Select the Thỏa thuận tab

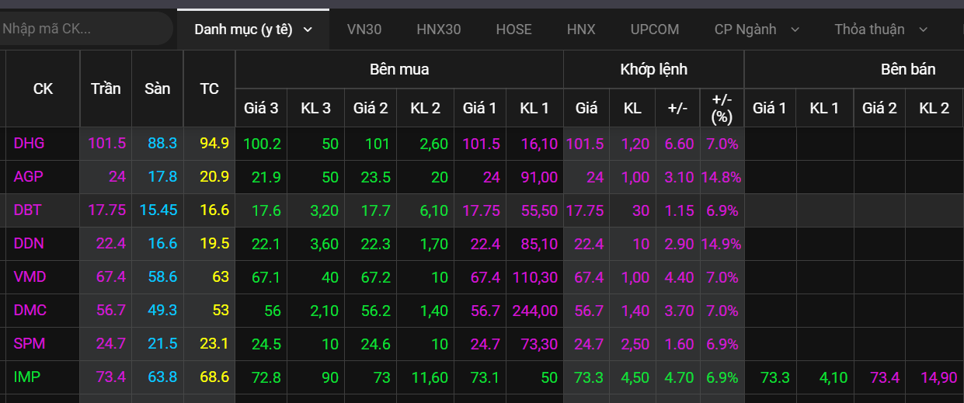tap(869, 30)
